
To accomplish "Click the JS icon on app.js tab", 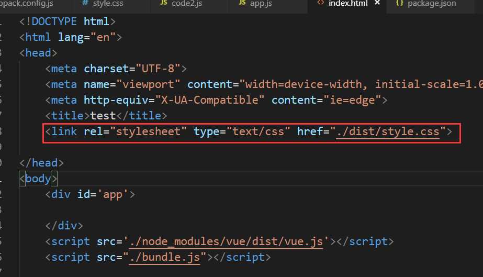I will click(242, 4).
